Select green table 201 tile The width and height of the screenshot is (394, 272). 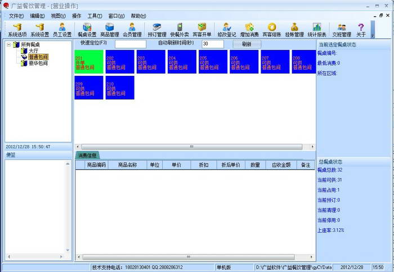(89, 62)
